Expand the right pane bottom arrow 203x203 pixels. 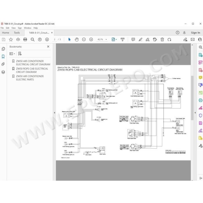[201, 178]
